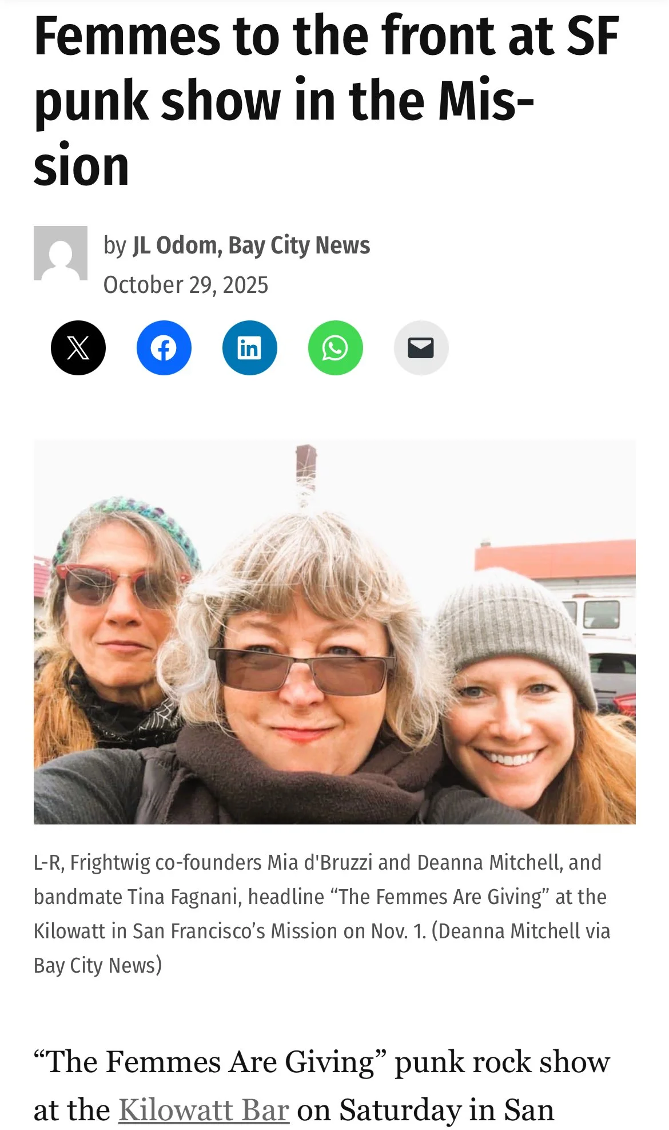This screenshot has height=1130, width=669.
Task: Click the opening paragraph "The Femmes Are Giving"
Action: pos(322,1086)
